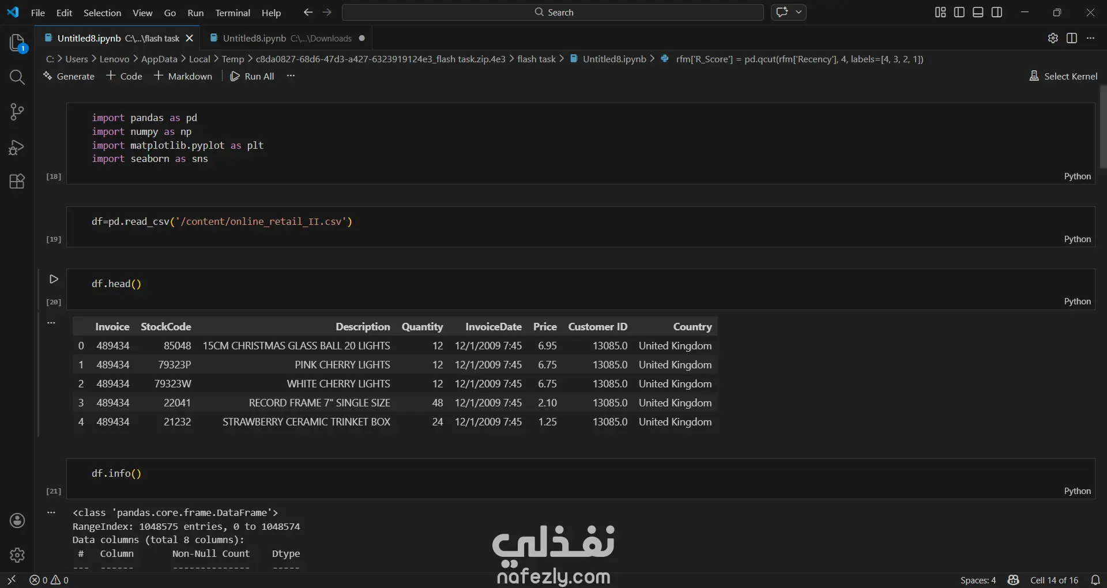
Task: Go back with the navigation arrow
Action: [x=308, y=12]
